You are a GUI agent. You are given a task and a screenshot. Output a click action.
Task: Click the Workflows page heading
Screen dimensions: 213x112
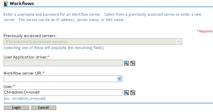pyautogui.click(x=22, y=4)
